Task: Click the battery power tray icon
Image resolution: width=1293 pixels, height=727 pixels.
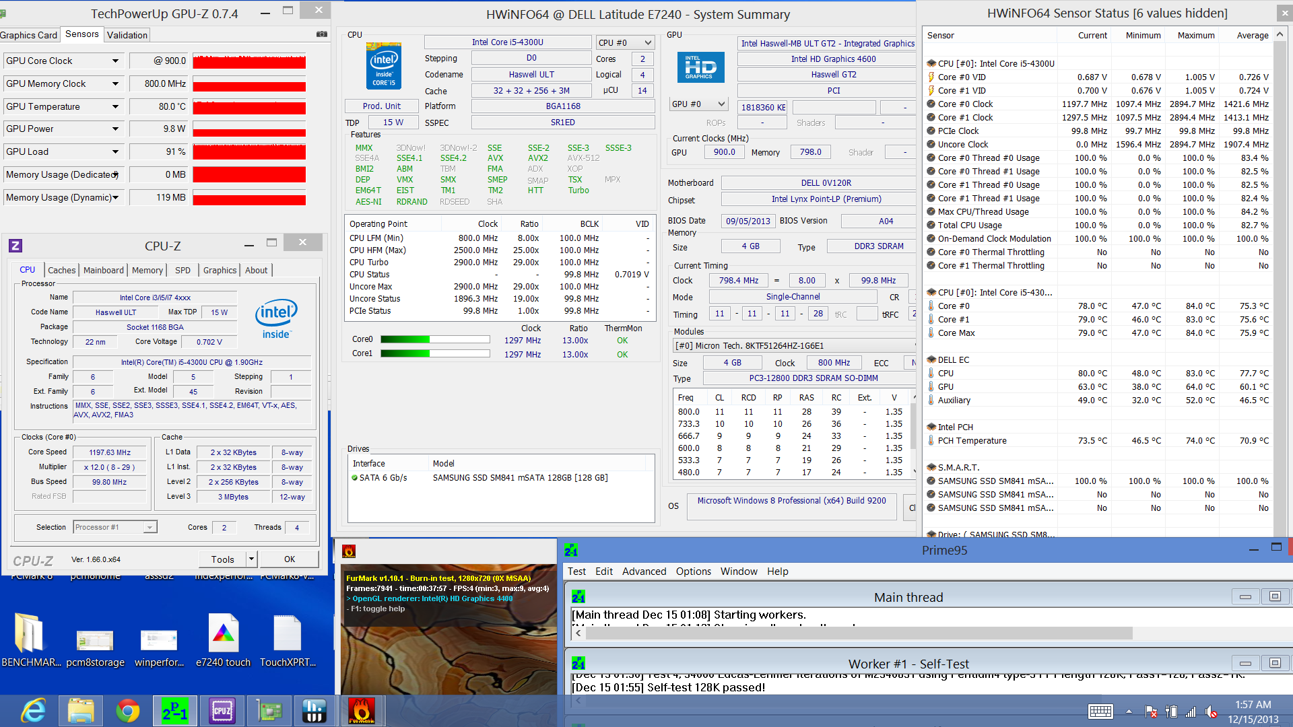Action: coord(1171,712)
